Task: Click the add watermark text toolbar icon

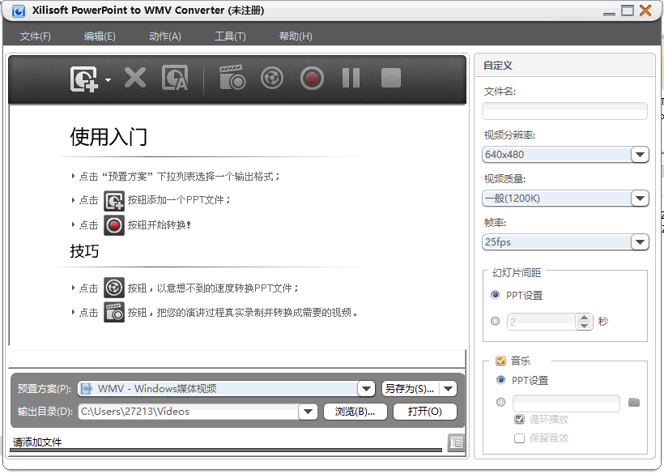Action: (x=175, y=78)
